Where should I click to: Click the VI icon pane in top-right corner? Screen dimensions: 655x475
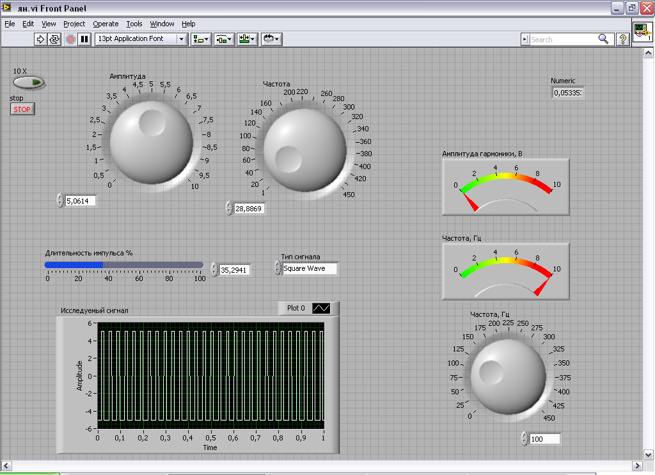[642, 31]
